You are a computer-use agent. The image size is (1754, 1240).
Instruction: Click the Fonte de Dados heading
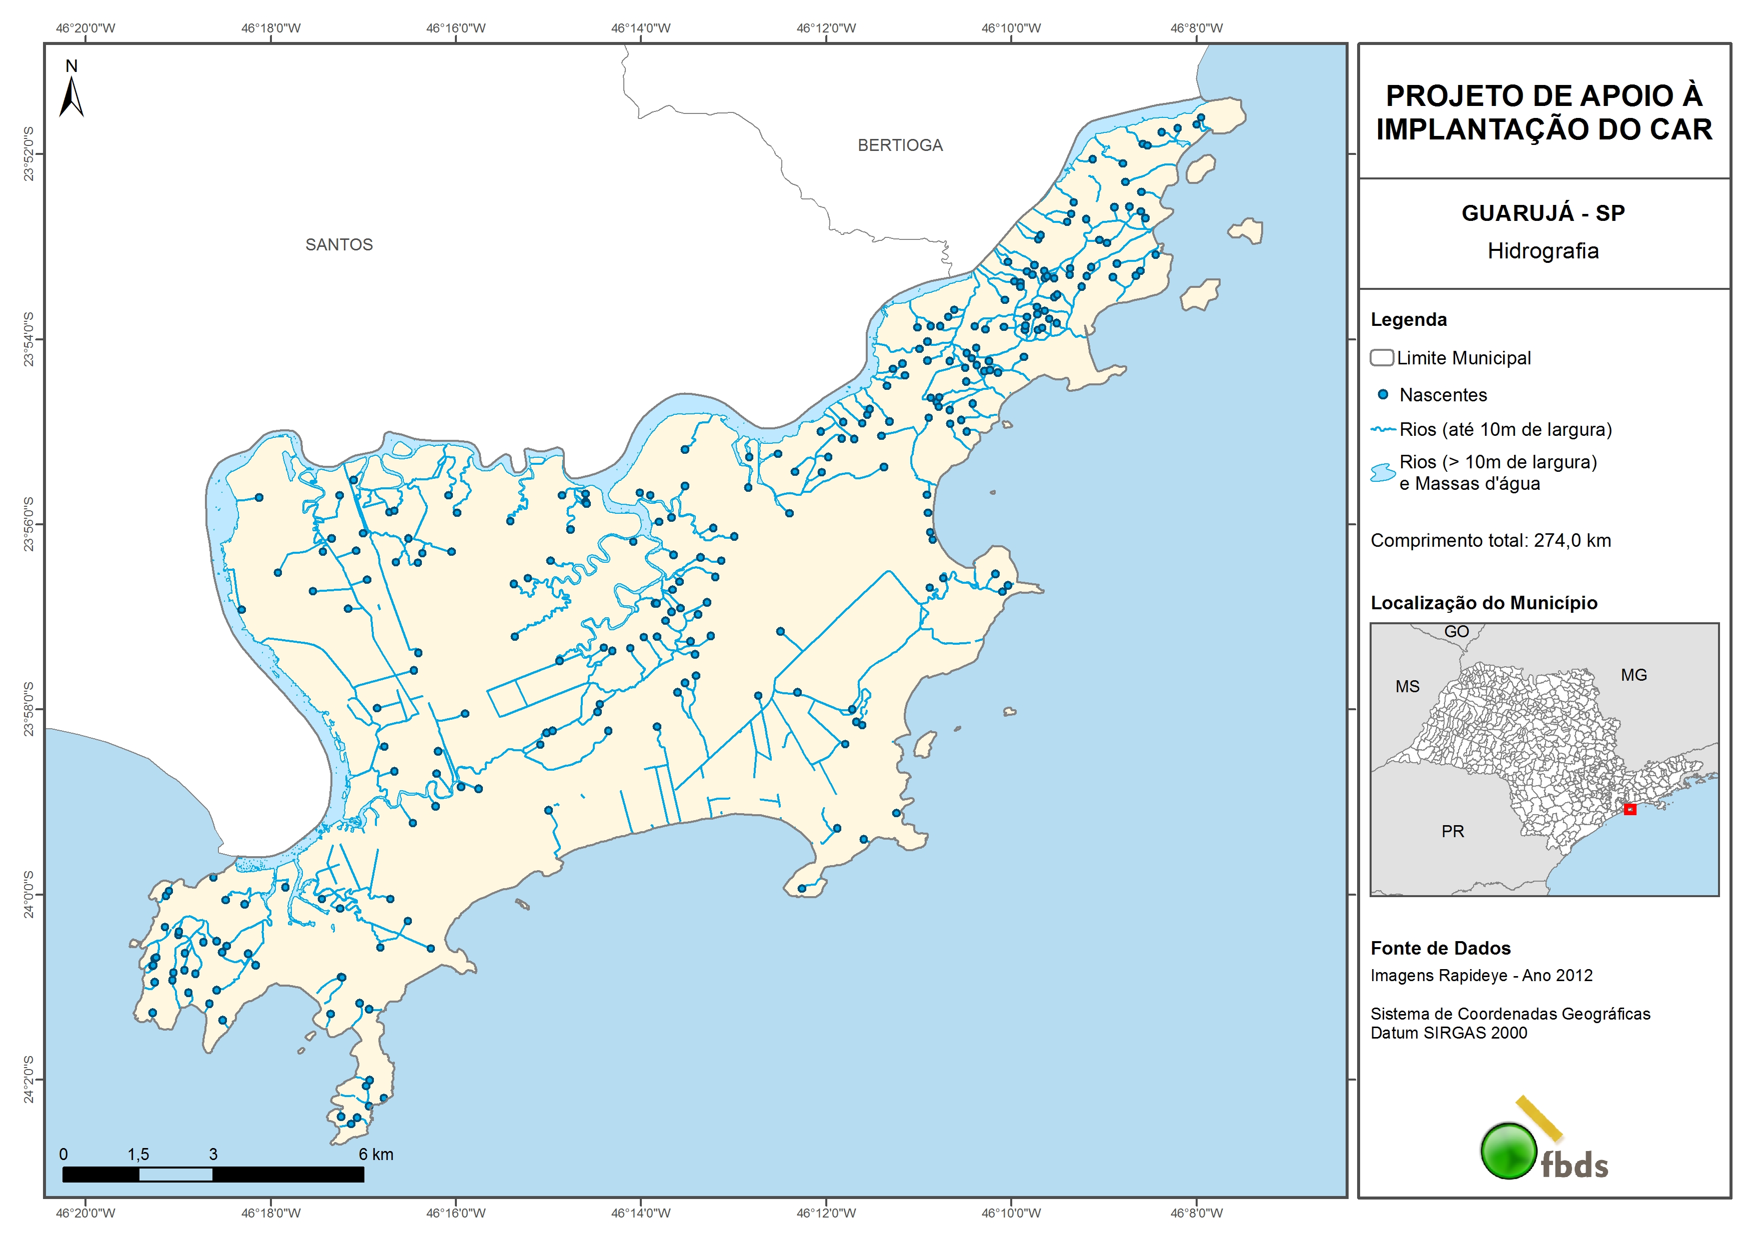(x=1440, y=948)
